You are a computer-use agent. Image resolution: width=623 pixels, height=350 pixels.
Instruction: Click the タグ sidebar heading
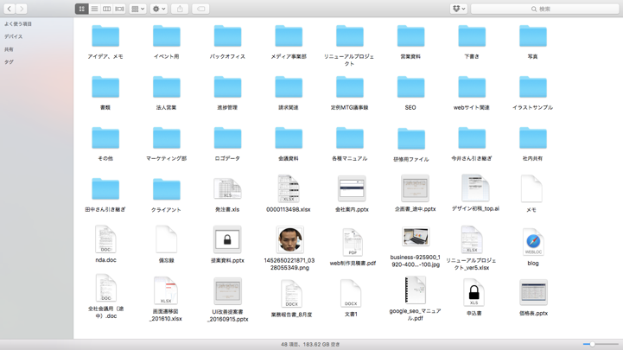[x=9, y=62]
